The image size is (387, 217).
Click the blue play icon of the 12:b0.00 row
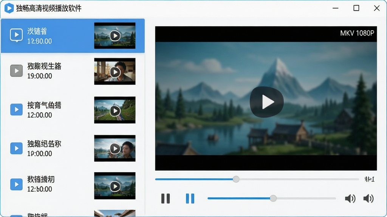pyautogui.click(x=16, y=184)
